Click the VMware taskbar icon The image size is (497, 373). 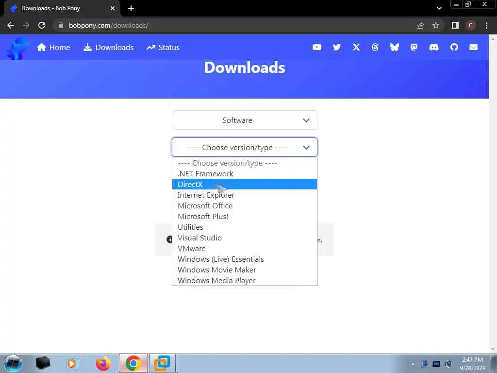162,363
